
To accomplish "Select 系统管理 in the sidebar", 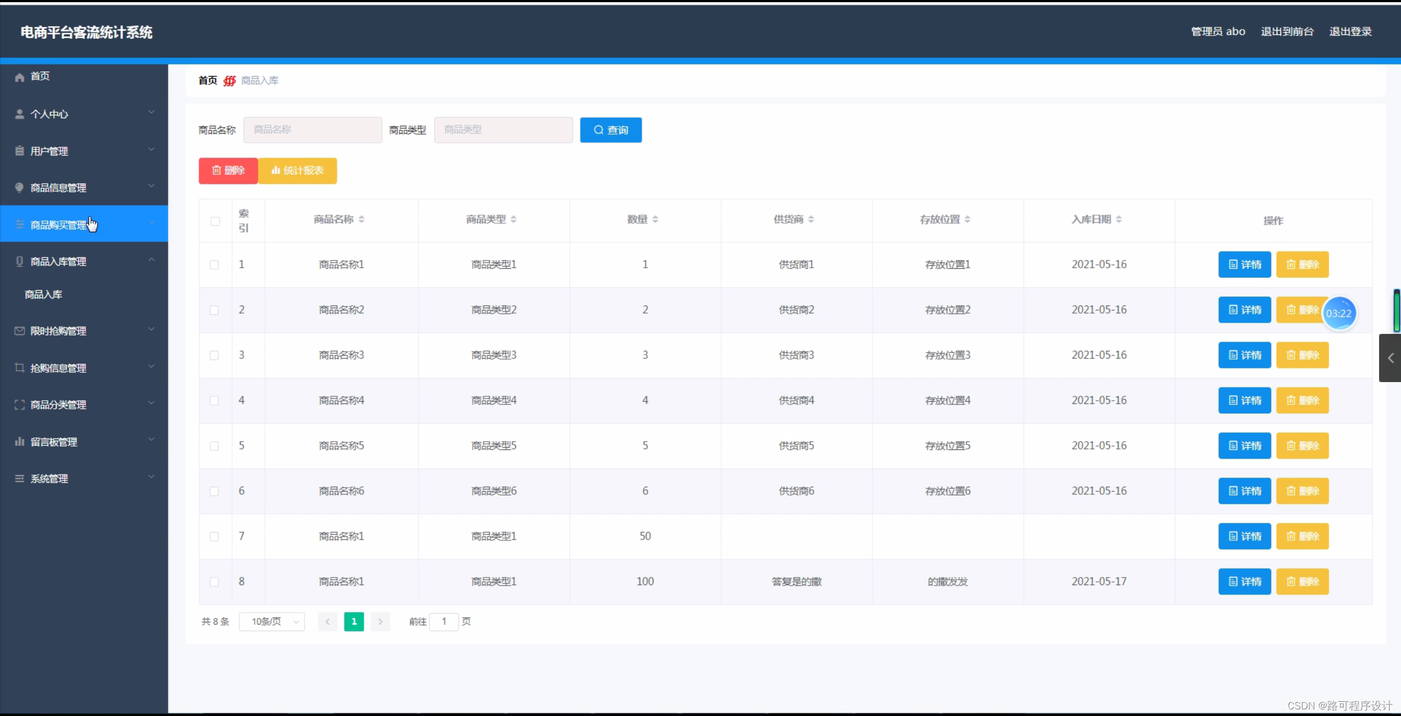I will pyautogui.click(x=49, y=478).
